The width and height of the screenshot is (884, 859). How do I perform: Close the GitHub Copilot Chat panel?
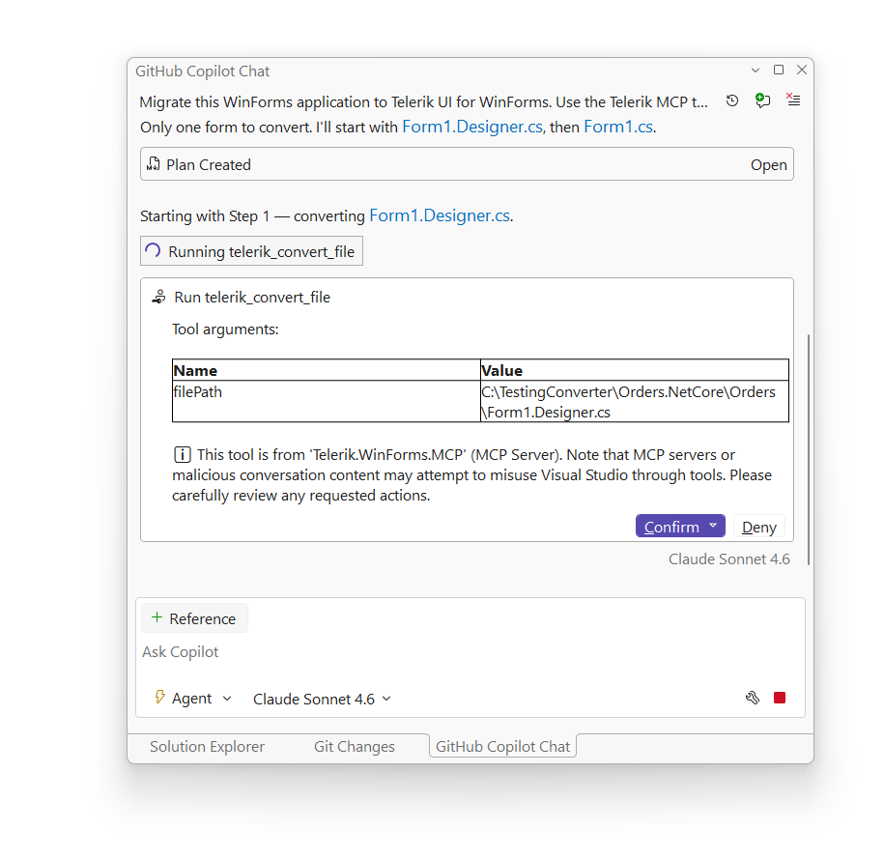point(802,70)
